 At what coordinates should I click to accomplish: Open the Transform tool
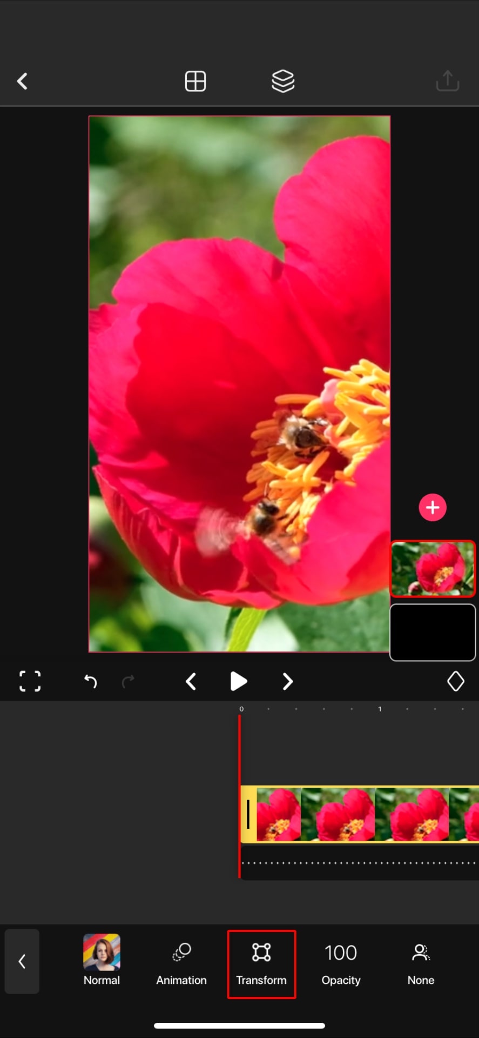(x=261, y=963)
